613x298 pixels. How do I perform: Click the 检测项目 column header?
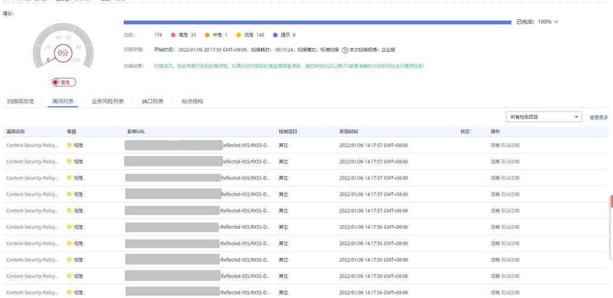(288, 132)
